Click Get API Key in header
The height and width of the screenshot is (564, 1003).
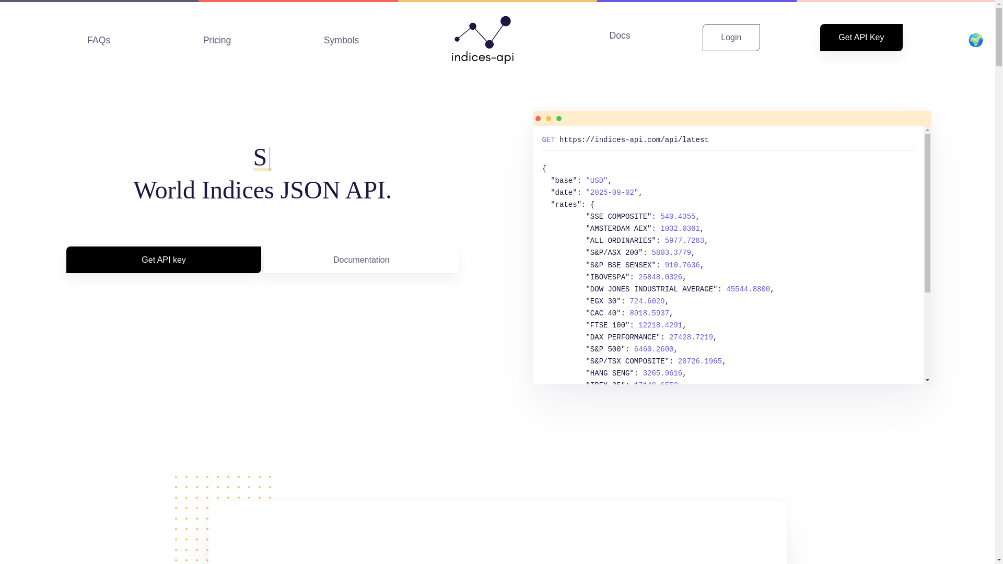(861, 38)
